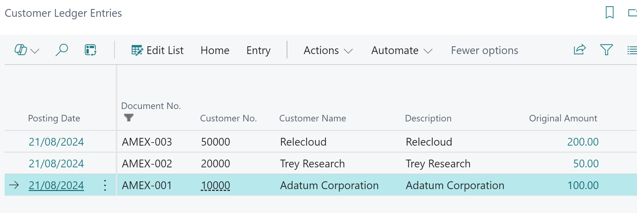Click the Analyze view icon
The width and height of the screenshot is (637, 213).
(x=90, y=50)
